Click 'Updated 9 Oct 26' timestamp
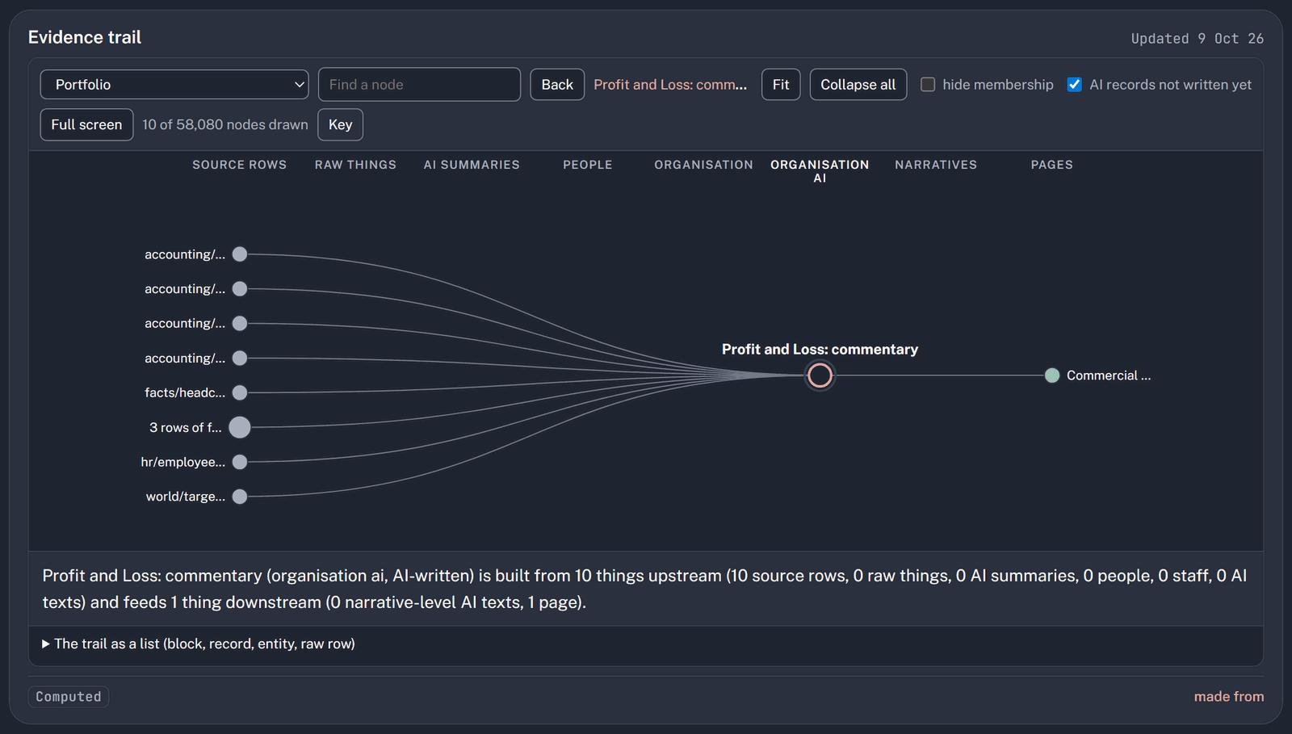 [1198, 39]
